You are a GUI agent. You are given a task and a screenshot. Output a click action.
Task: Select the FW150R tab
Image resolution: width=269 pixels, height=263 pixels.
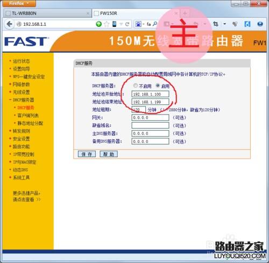(136, 13)
